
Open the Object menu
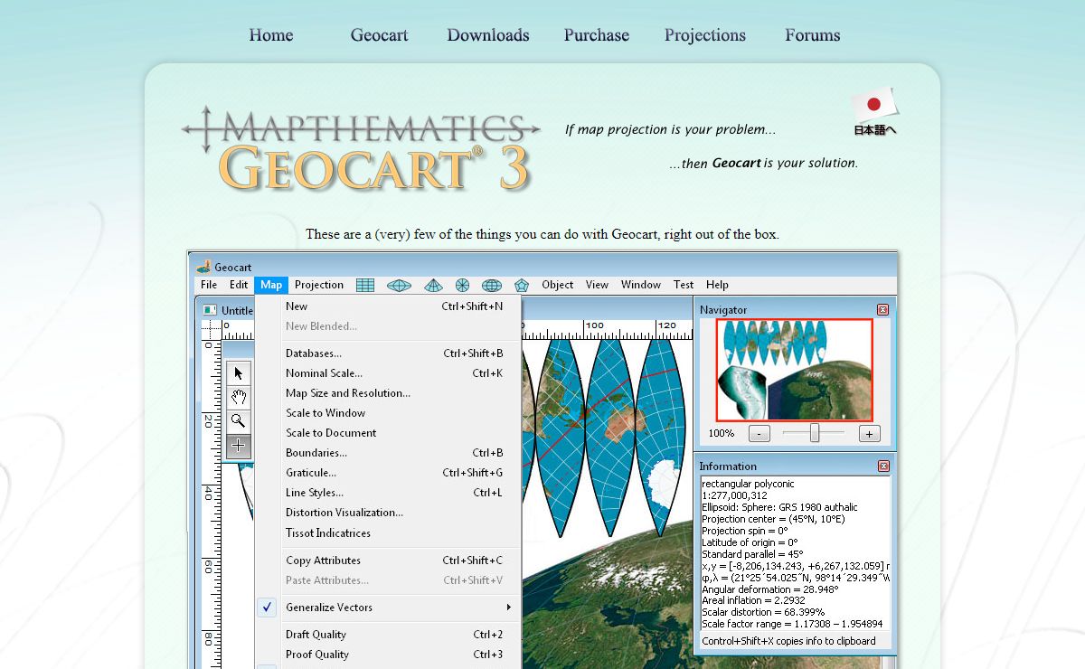coord(558,285)
